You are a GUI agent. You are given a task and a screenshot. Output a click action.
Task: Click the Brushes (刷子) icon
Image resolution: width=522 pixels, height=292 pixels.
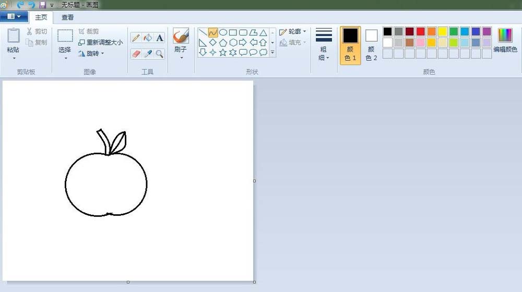(x=181, y=35)
